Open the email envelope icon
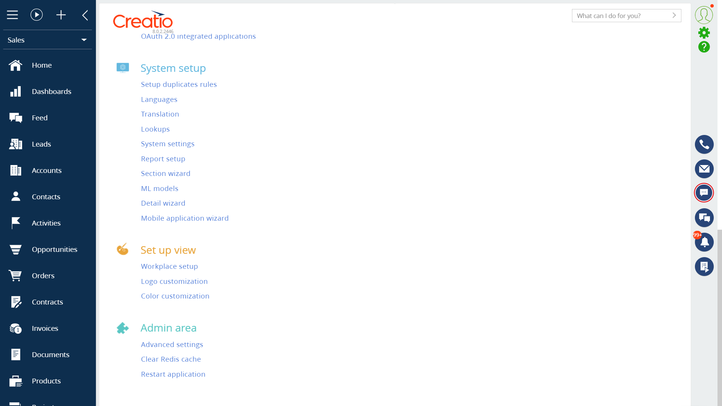 tap(704, 169)
